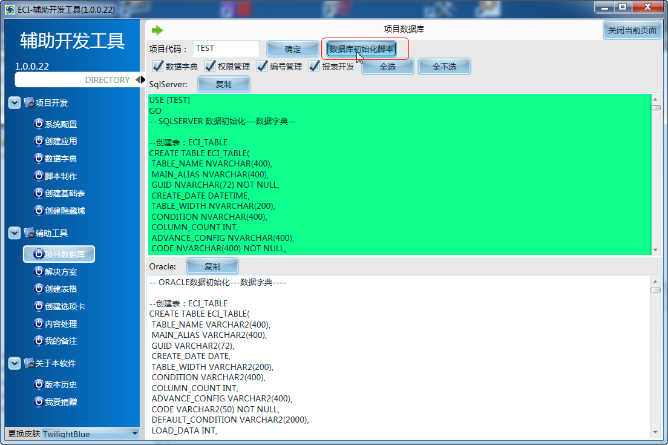This screenshot has width=668, height=445.
Task: Click the SqlServer script scrollbar thumb
Action: pos(656,108)
